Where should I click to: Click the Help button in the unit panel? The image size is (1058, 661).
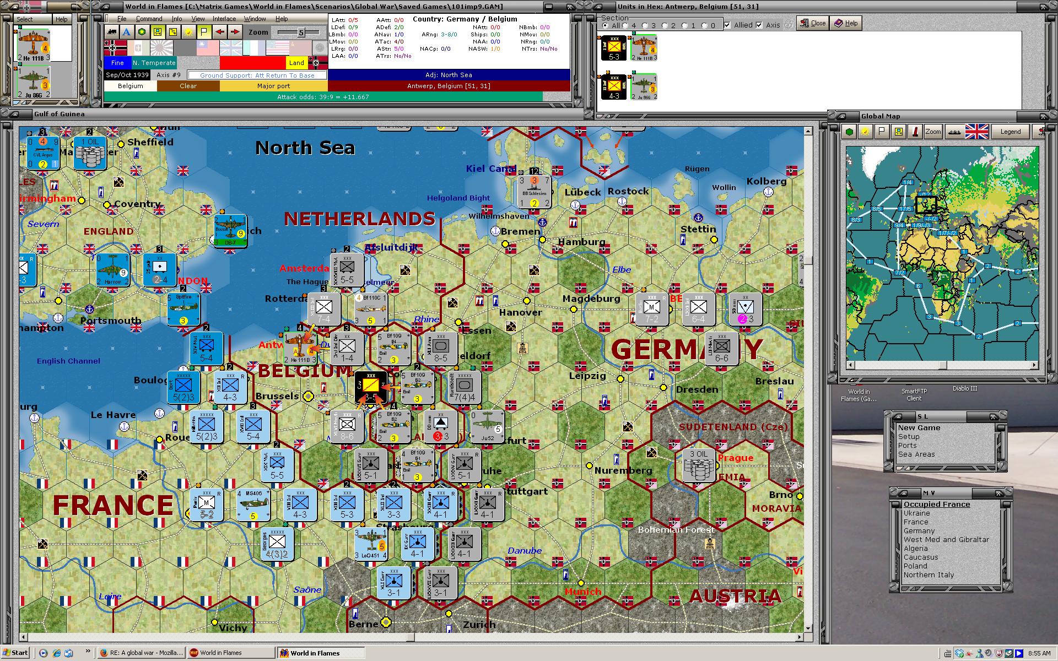(61, 19)
